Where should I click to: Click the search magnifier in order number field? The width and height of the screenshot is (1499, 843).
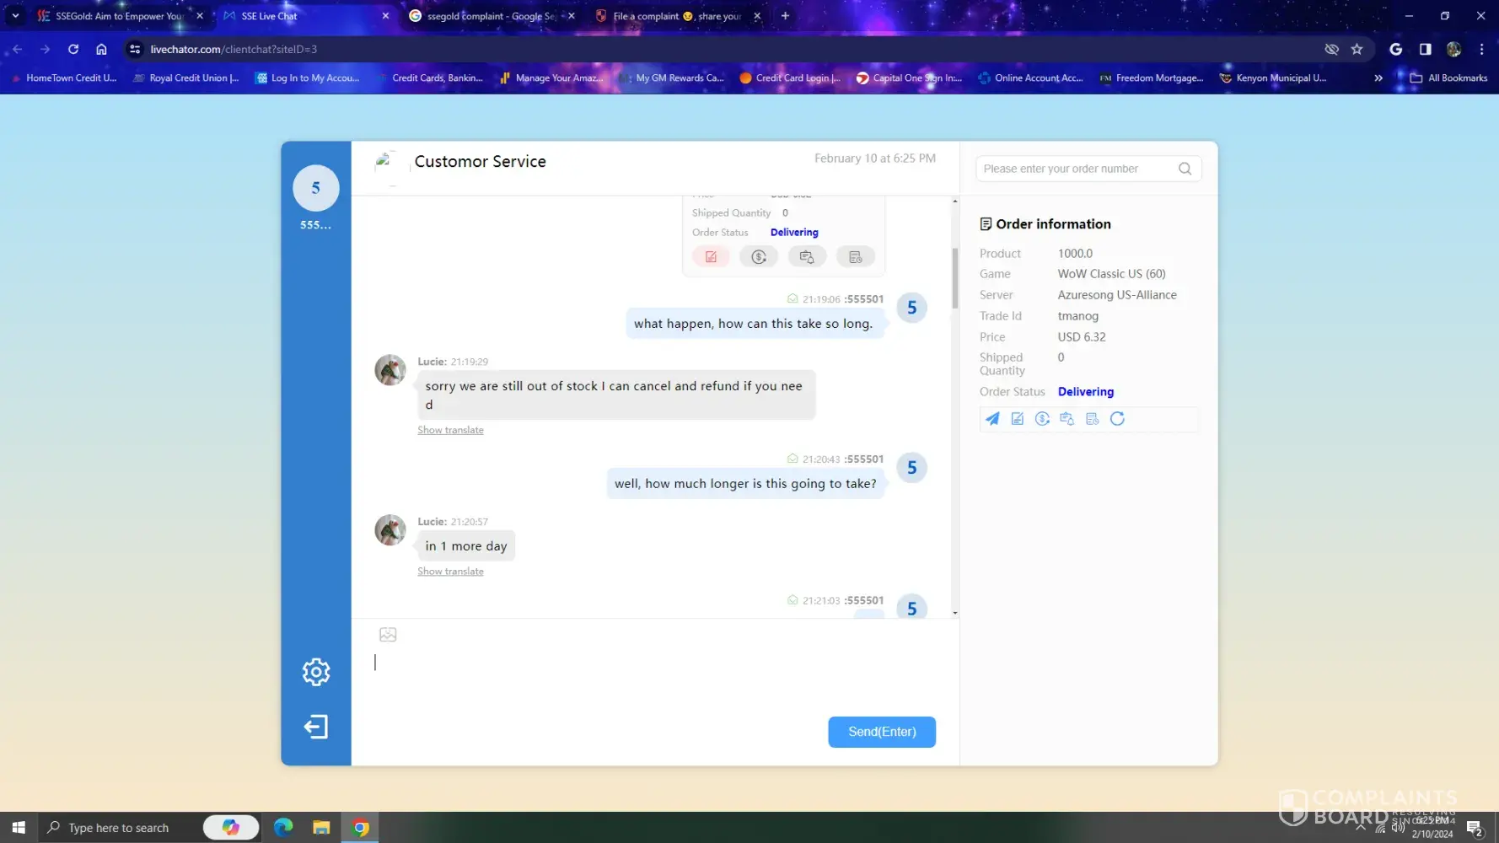click(x=1185, y=169)
